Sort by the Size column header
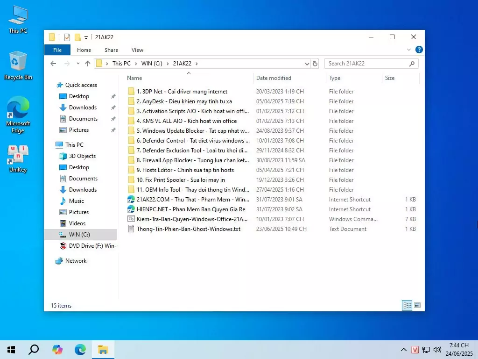The height and width of the screenshot is (359, 478). tap(390, 78)
